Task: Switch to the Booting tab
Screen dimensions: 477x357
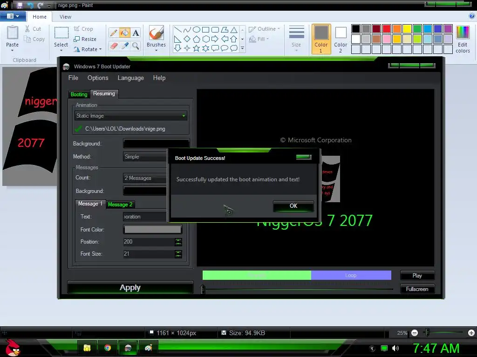Action: (x=79, y=94)
